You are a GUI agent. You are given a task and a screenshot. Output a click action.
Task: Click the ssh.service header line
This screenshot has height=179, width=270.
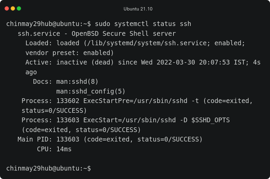pyautogui.click(x=97, y=33)
